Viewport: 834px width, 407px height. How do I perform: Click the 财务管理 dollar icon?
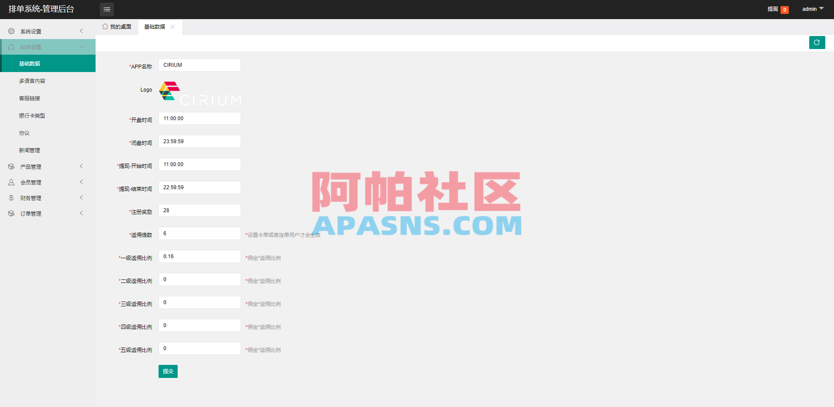(11, 197)
